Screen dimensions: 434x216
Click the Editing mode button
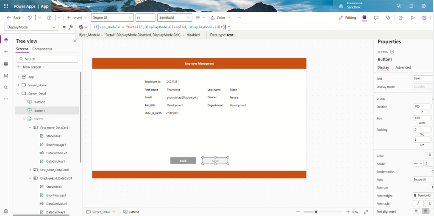347,18
